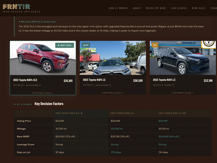Click the '134 days' cell
The image size is (217, 163).
(x=163, y=152)
